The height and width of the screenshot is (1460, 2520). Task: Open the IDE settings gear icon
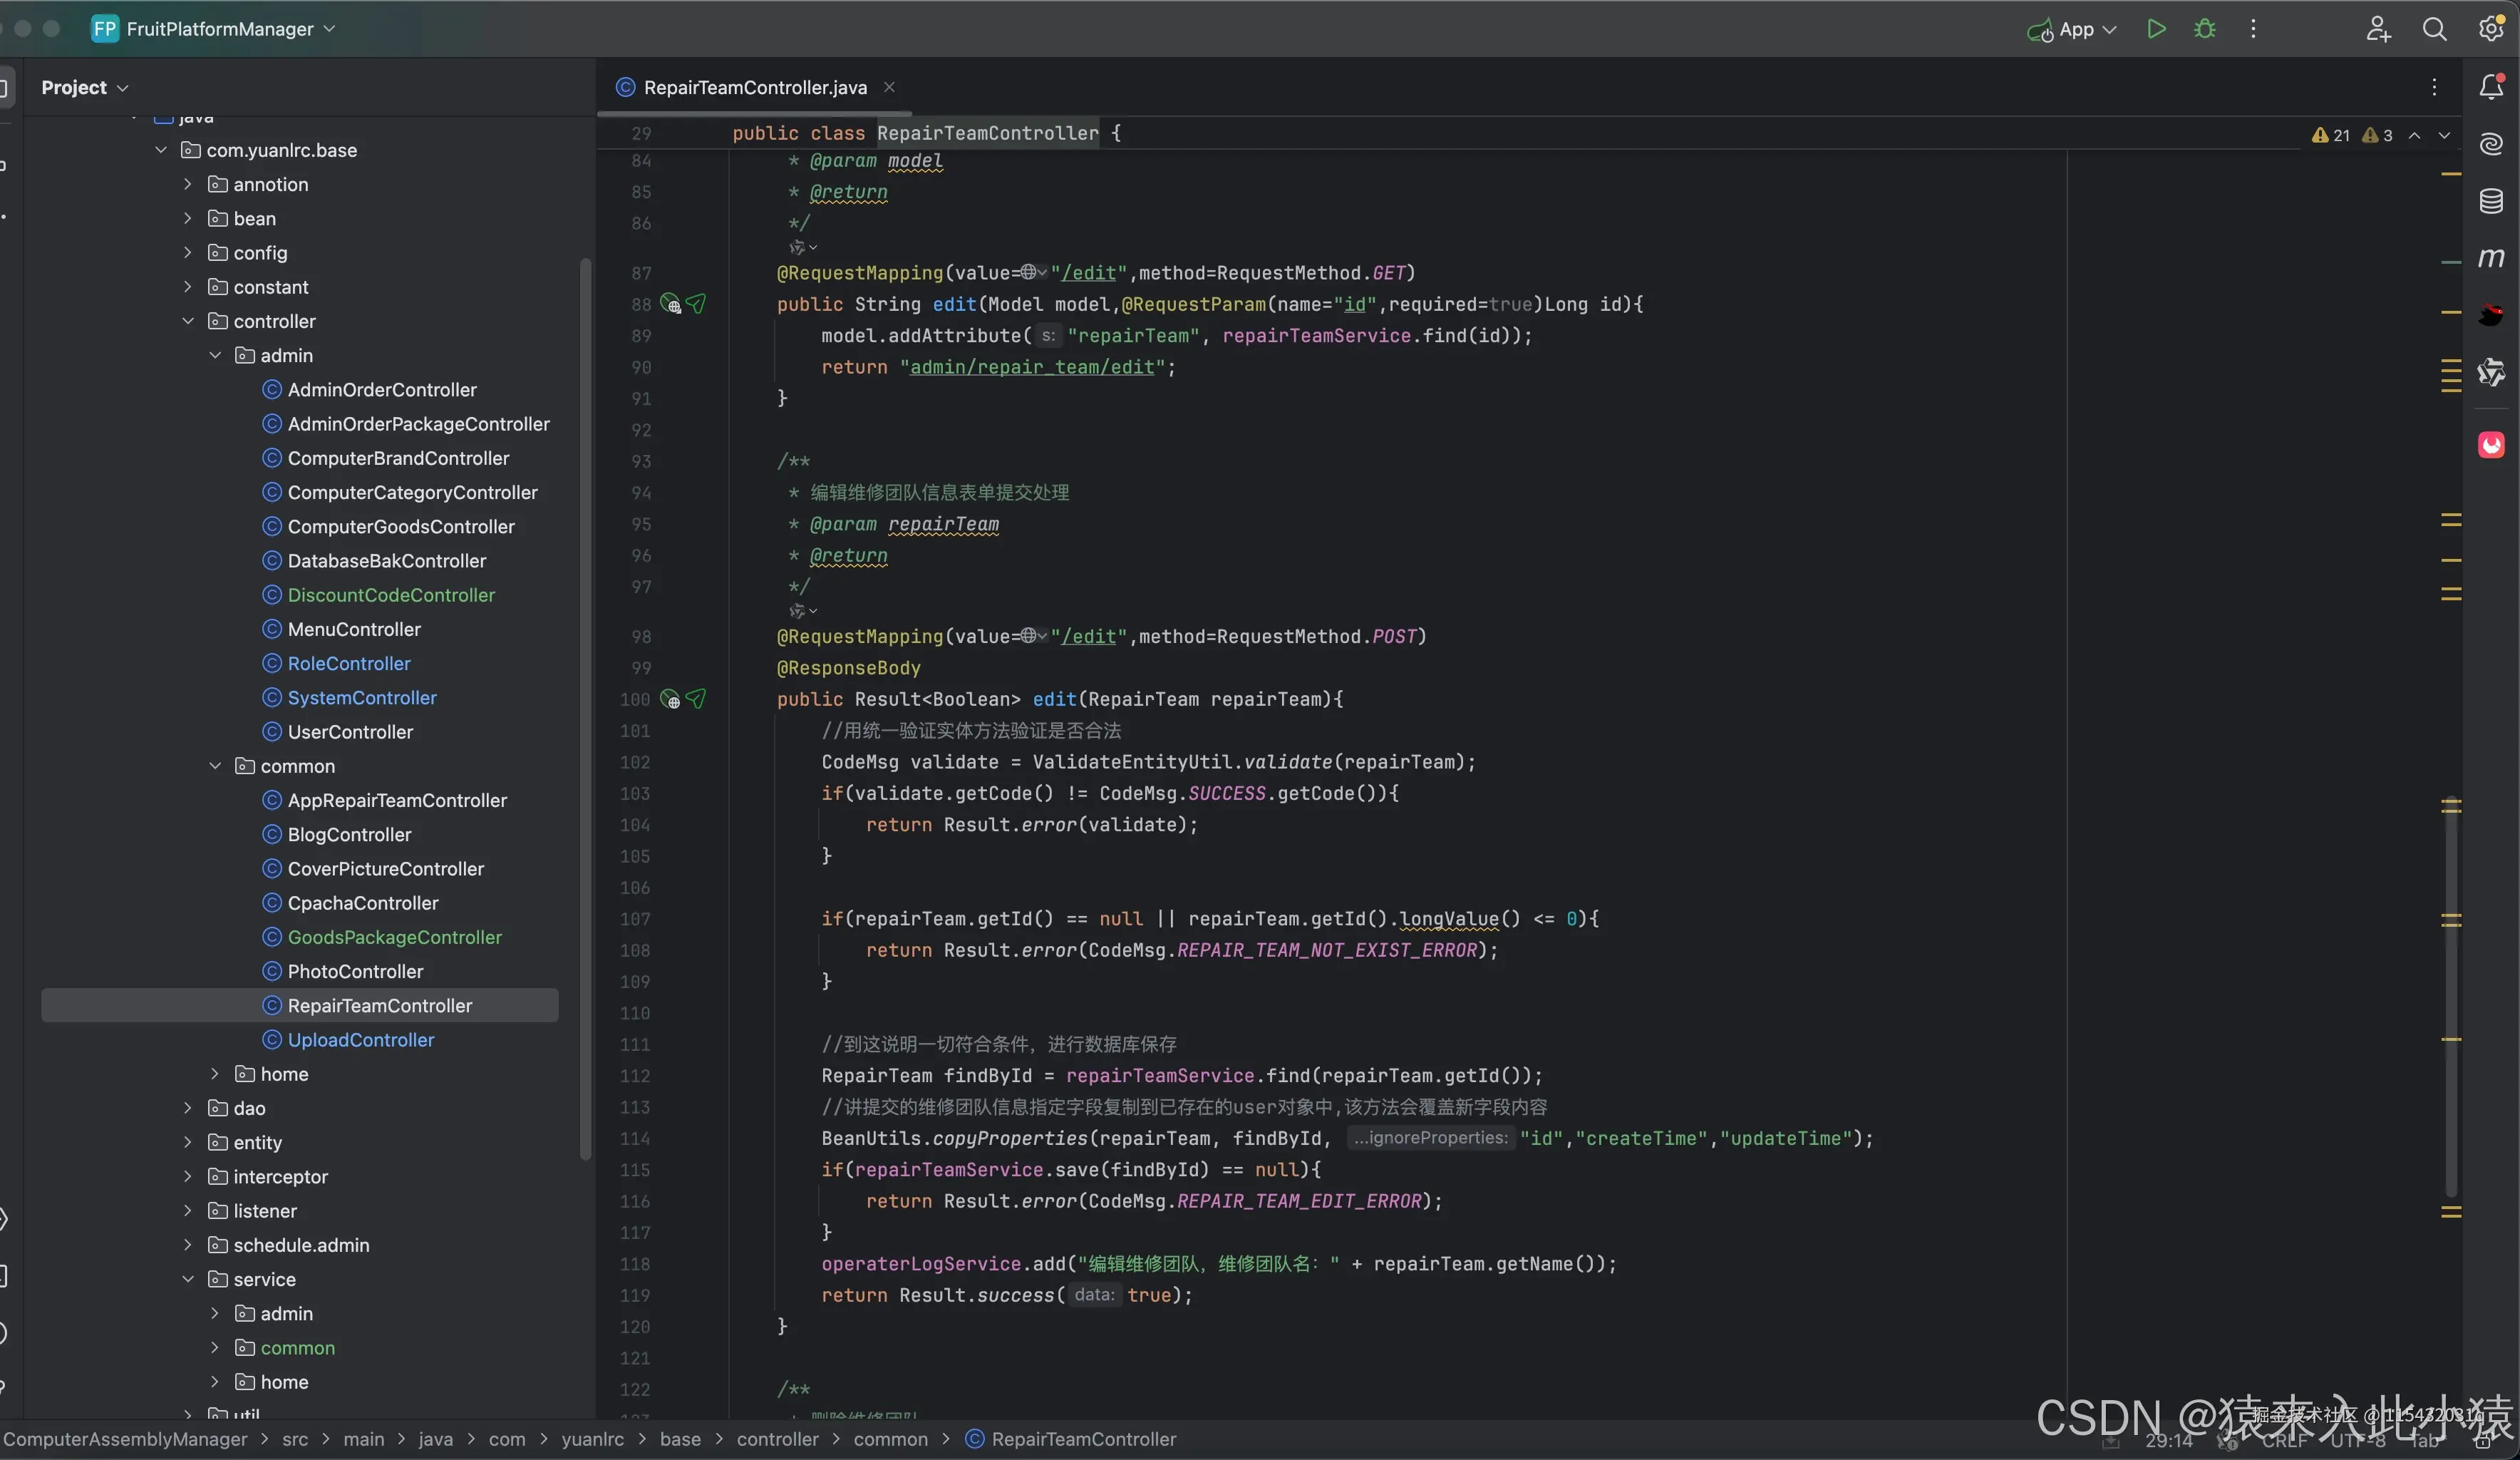click(x=2491, y=29)
